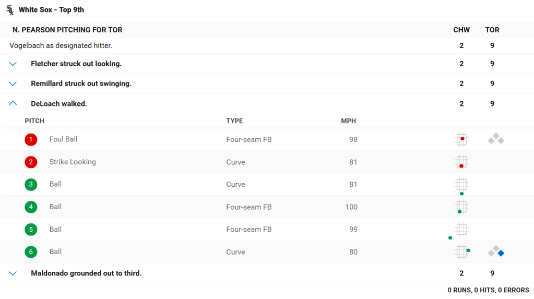Click the red pitch 2 number badge
The image size is (534, 299).
tap(31, 162)
